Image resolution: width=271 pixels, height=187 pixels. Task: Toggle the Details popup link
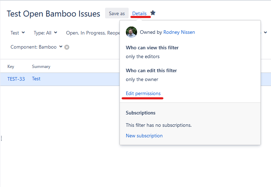click(140, 13)
